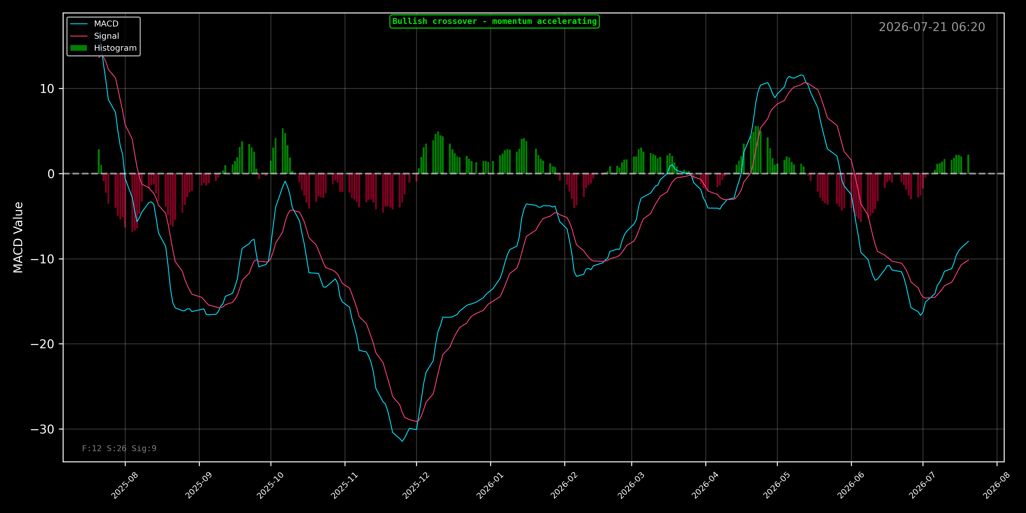Click the 2026-01 date tick label

click(490, 485)
